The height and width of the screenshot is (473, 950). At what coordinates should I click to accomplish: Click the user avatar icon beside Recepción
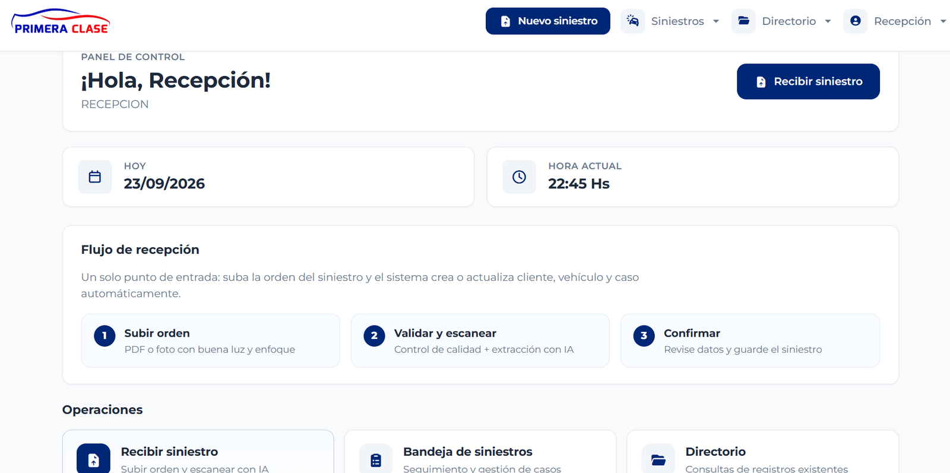tap(856, 21)
